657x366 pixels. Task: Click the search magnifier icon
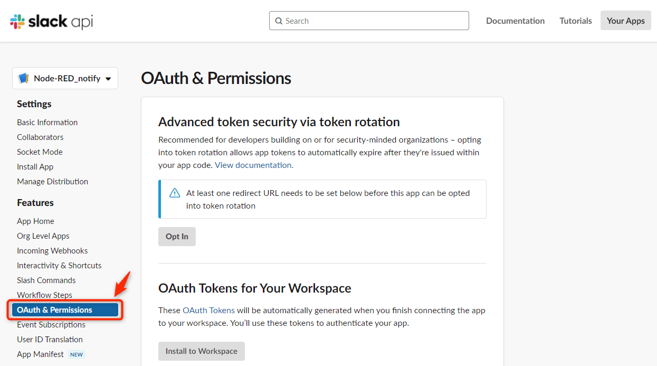[x=279, y=21]
